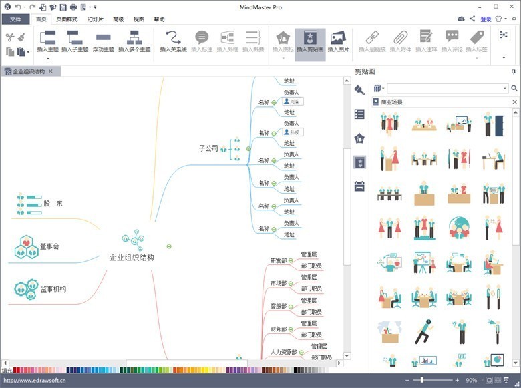The height and width of the screenshot is (388, 521).
Task: Click Insert Relationship (插入关系线) icon
Action: point(173,39)
